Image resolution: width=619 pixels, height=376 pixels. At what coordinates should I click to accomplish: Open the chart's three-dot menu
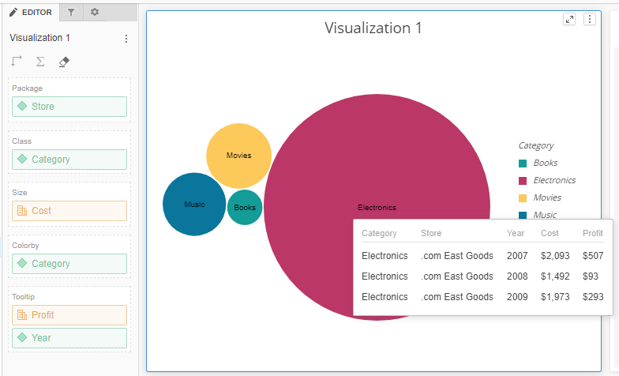(x=589, y=20)
